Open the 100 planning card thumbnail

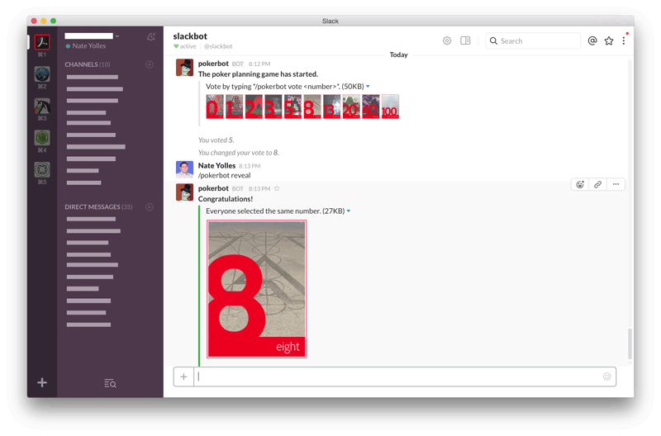[x=390, y=107]
